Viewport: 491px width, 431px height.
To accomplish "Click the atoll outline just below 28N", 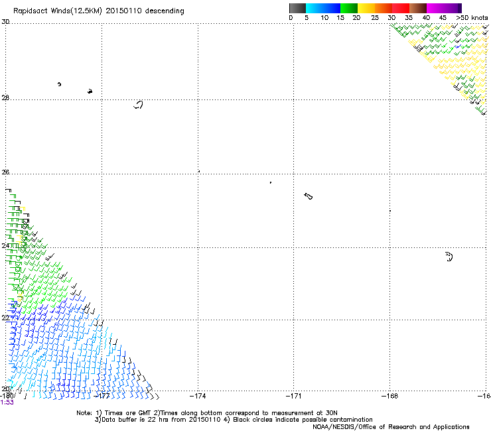I will (138, 105).
